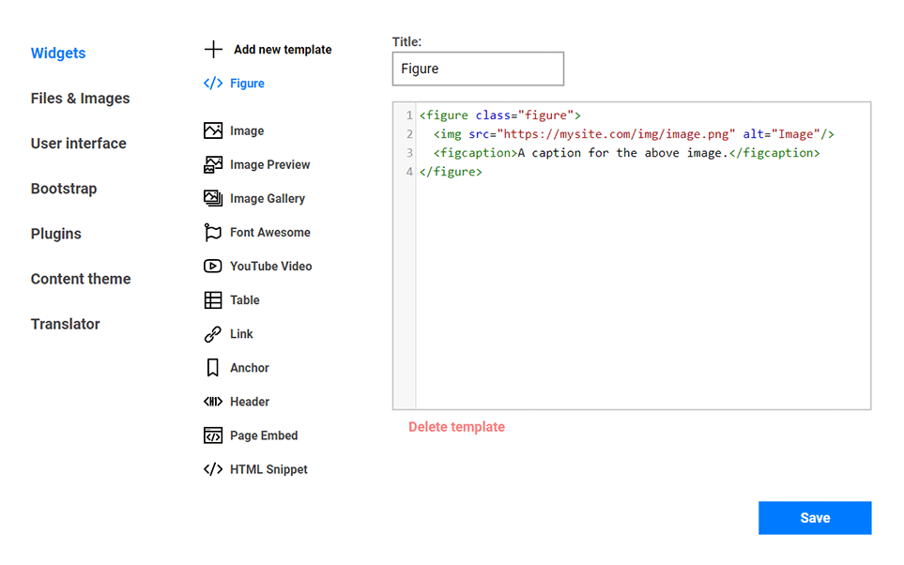Select the Figure template entry

(247, 84)
